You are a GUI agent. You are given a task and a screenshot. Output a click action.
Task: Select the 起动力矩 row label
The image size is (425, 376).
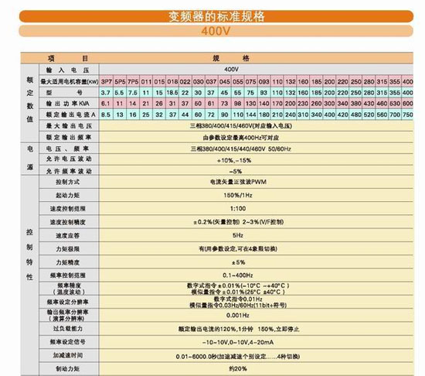tap(69, 195)
